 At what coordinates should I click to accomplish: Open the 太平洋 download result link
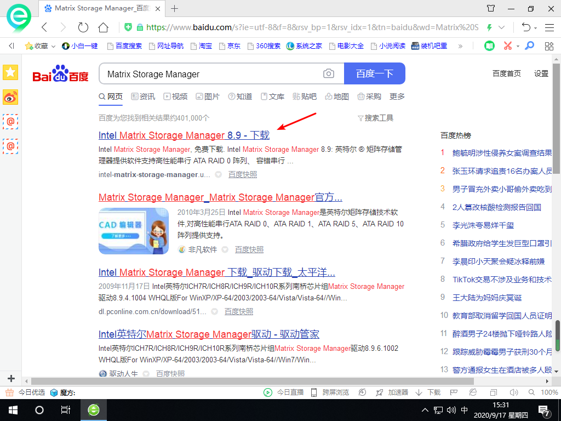tap(217, 272)
